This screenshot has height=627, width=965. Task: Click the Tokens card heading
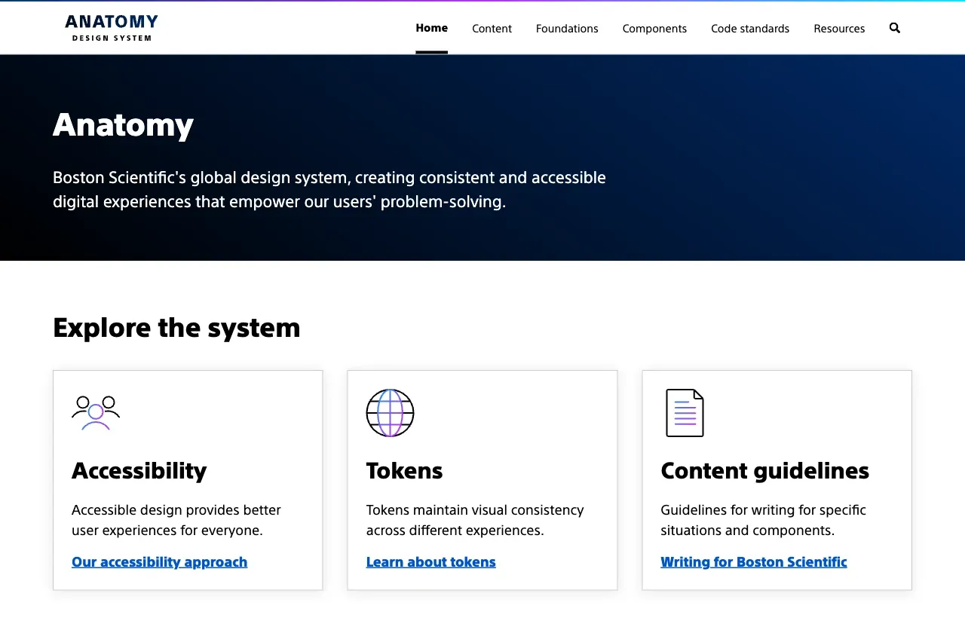click(x=404, y=471)
